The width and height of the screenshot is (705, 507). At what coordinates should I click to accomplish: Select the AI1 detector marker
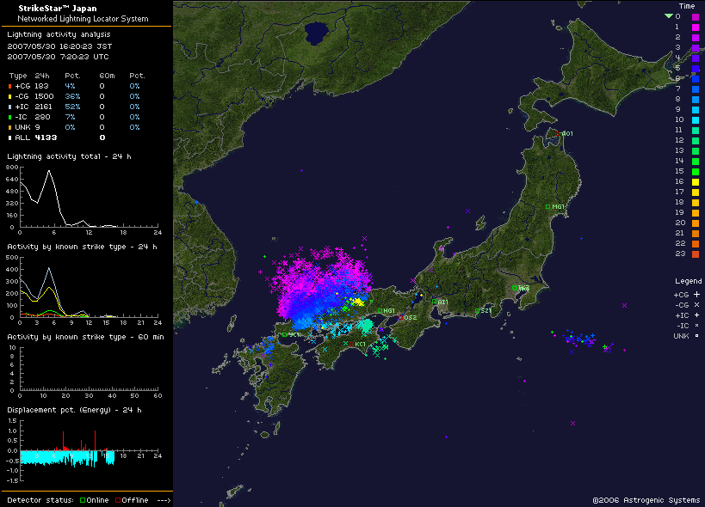(435, 302)
